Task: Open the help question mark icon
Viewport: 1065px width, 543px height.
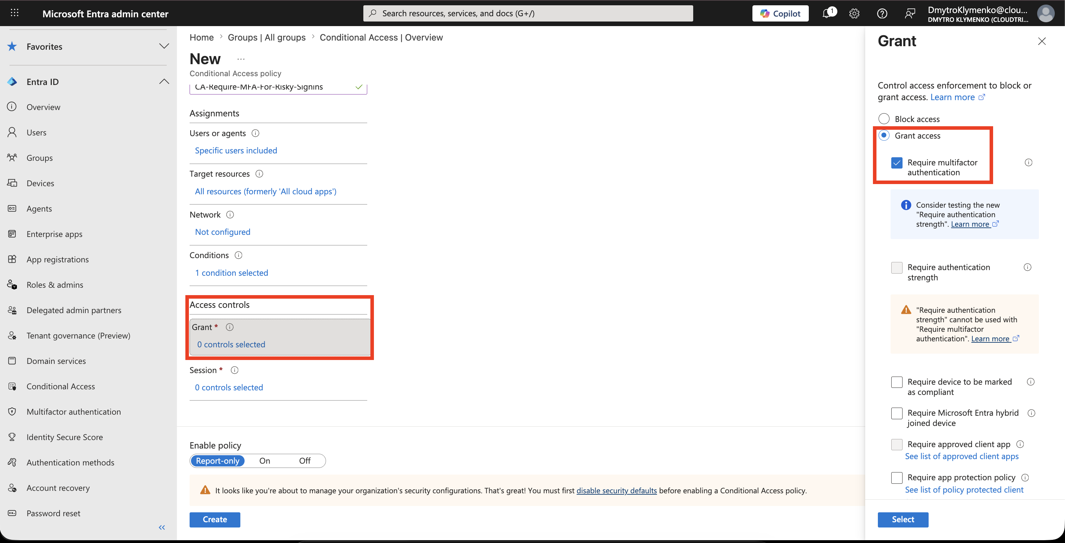Action: [882, 14]
